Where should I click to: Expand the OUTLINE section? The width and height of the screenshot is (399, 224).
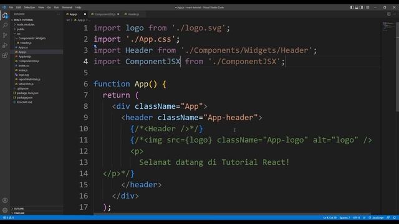pyautogui.click(x=19, y=208)
